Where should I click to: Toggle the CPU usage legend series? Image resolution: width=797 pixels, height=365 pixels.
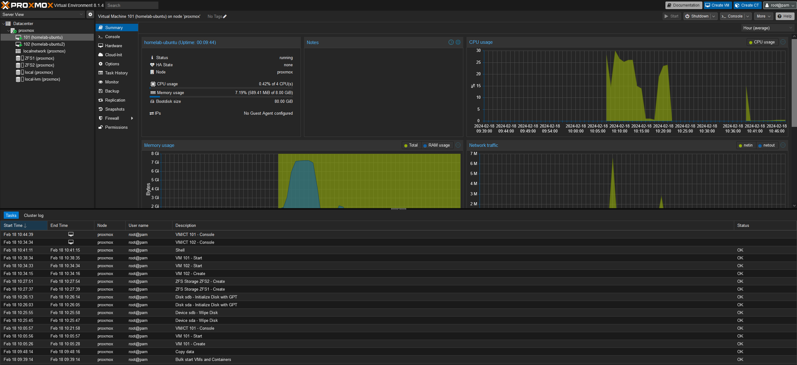click(x=762, y=42)
